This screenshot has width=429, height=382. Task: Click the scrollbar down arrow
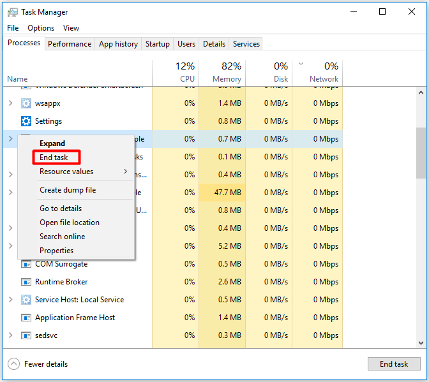(421, 343)
